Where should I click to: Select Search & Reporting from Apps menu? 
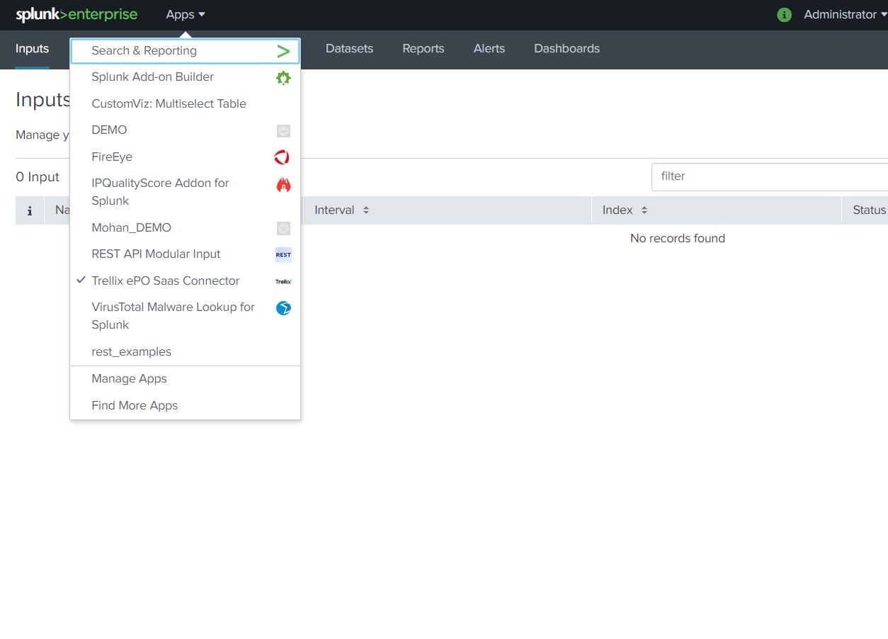coord(185,50)
